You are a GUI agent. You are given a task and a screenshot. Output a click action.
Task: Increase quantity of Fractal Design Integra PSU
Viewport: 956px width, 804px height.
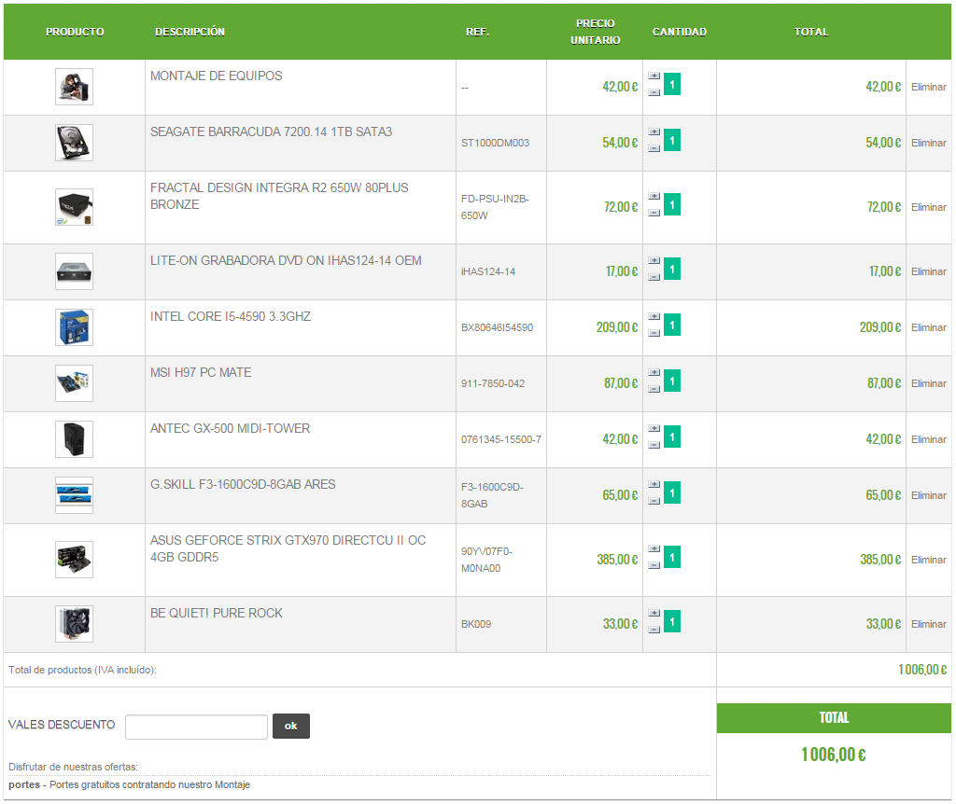(654, 197)
